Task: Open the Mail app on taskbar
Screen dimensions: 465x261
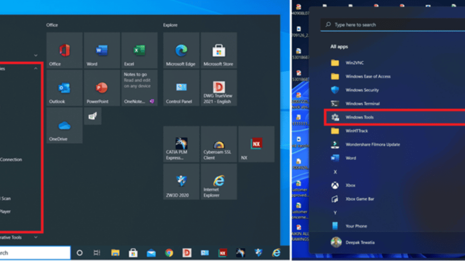Action: (151, 253)
